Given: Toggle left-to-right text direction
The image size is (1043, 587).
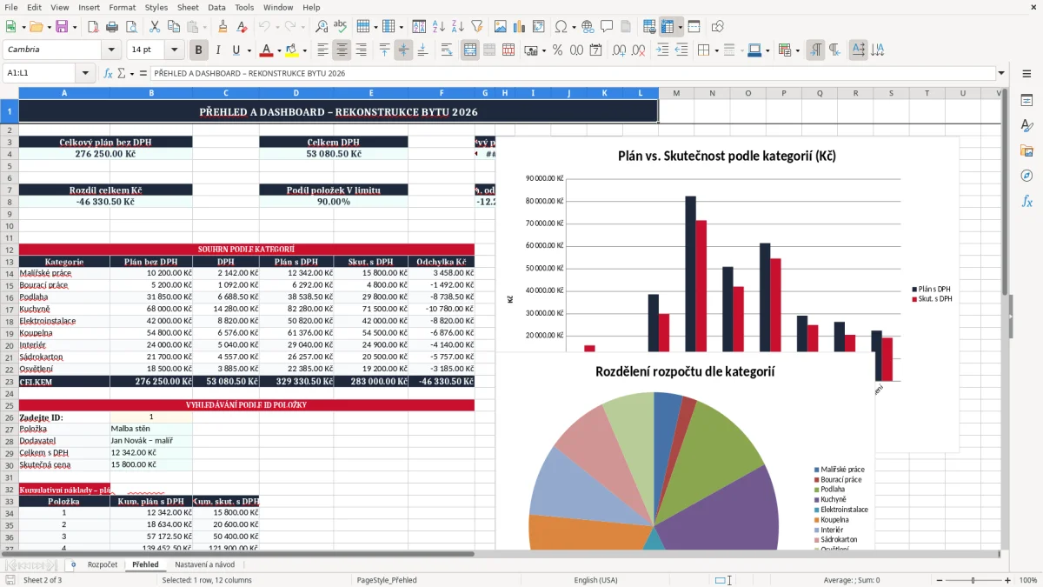Looking at the screenshot, I should pos(815,50).
